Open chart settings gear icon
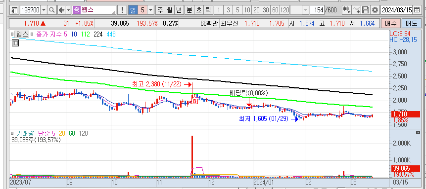Image resolution: width=426 pixels, height=189 pixels. 375,10
